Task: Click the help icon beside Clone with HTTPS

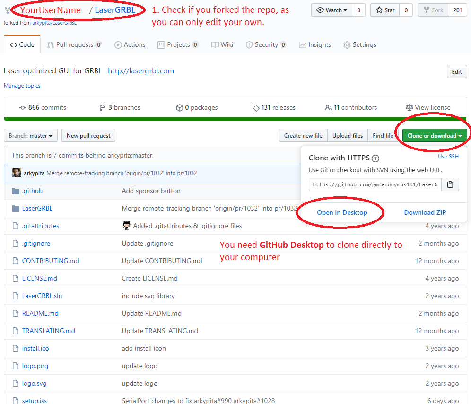Action: point(375,158)
